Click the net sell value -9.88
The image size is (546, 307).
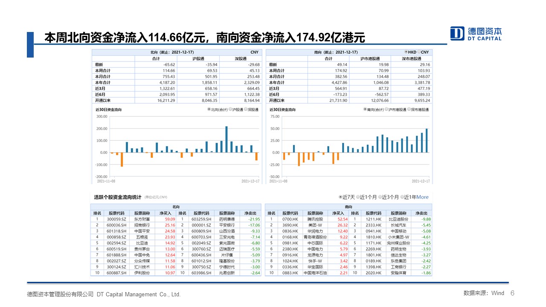pyautogui.click(x=426, y=219)
